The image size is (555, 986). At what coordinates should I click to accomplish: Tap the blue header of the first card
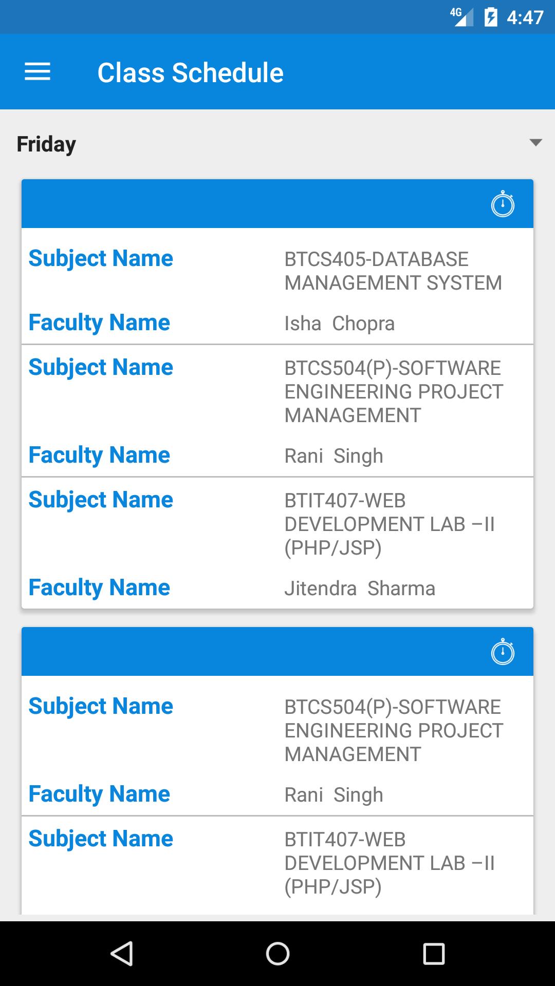coord(277,203)
